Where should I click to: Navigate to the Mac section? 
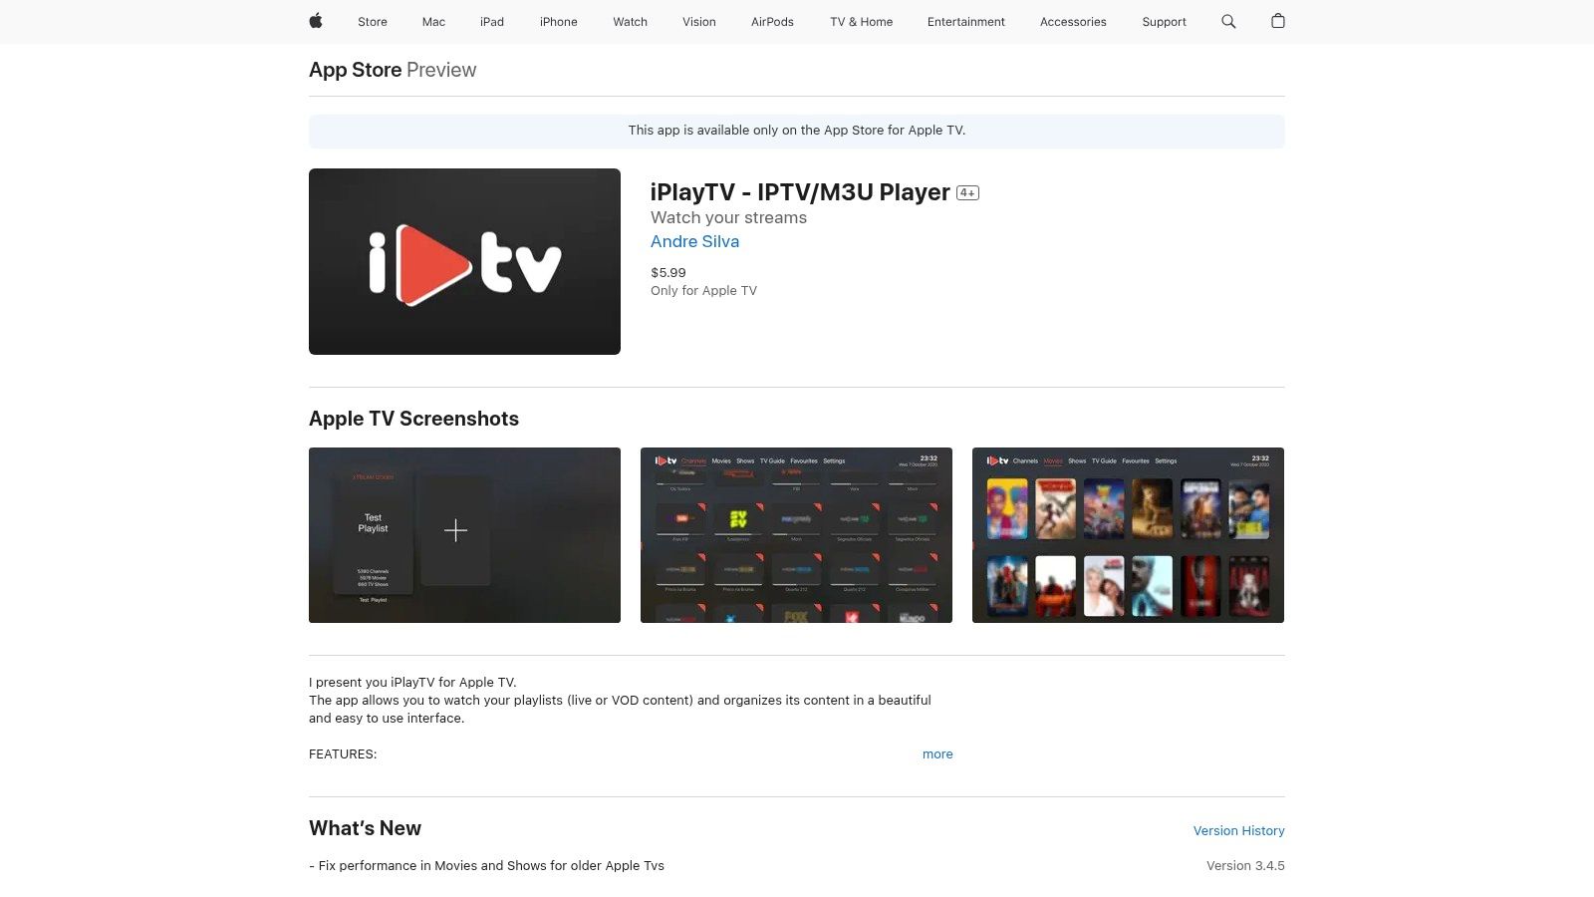click(432, 21)
